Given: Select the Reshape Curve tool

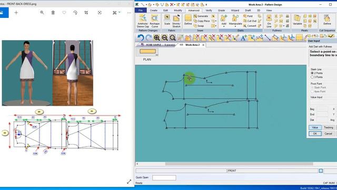Looking at the screenshot, I should (x=154, y=21).
